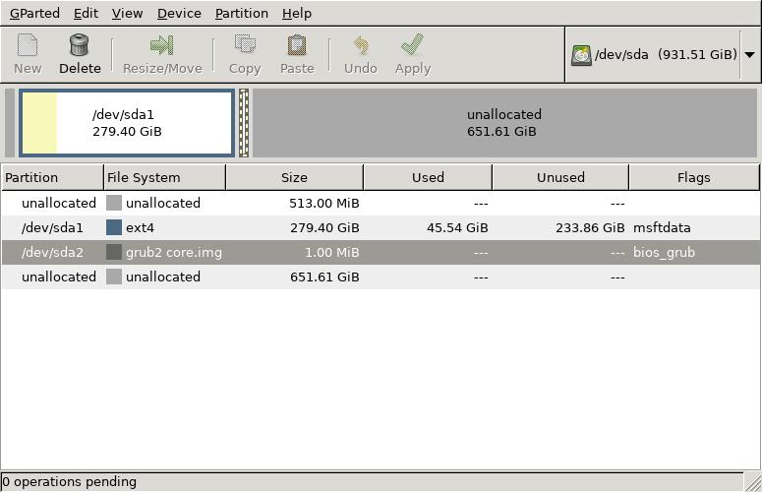Click the grub2 core.img file system label
The height and width of the screenshot is (492, 762).
tap(174, 252)
